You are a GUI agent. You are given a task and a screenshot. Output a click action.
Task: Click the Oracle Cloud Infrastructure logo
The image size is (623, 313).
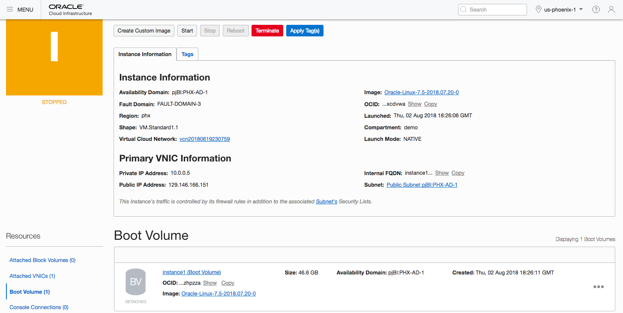[x=70, y=9]
